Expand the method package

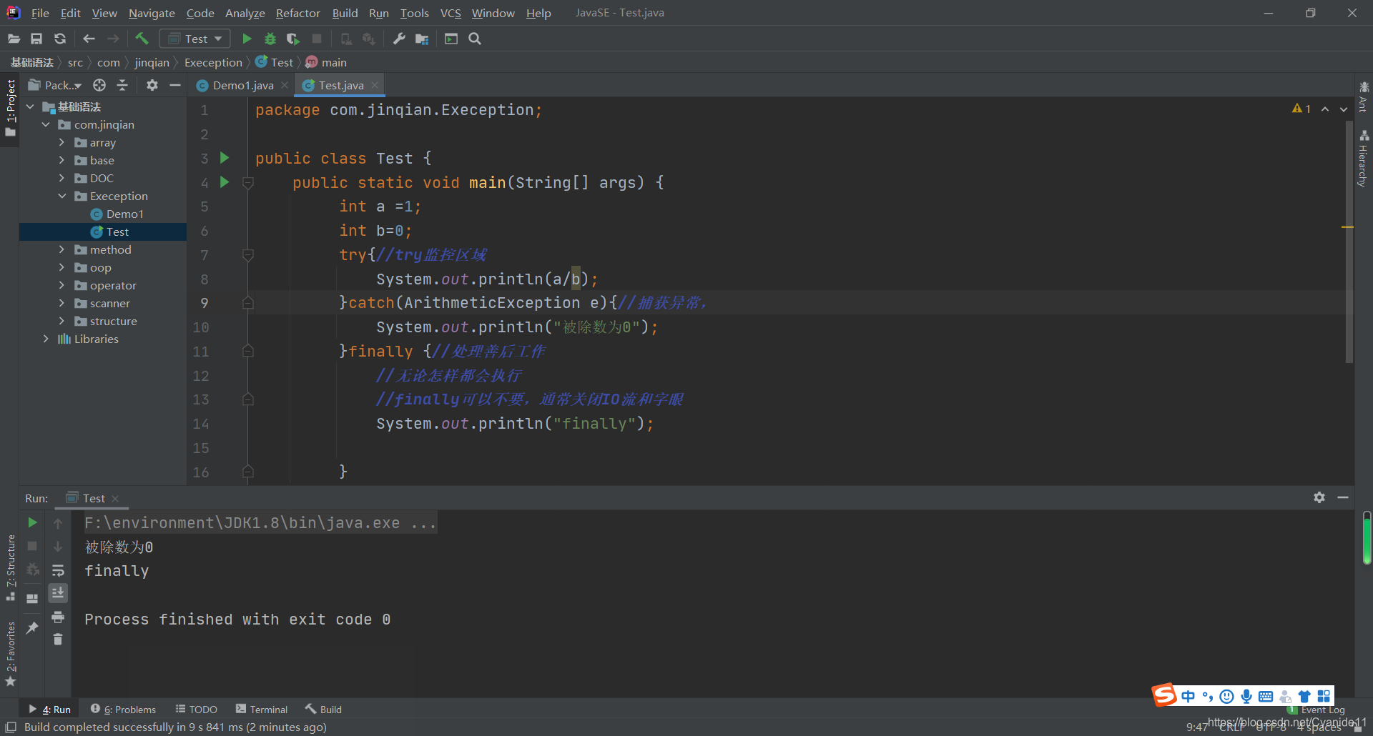(61, 249)
